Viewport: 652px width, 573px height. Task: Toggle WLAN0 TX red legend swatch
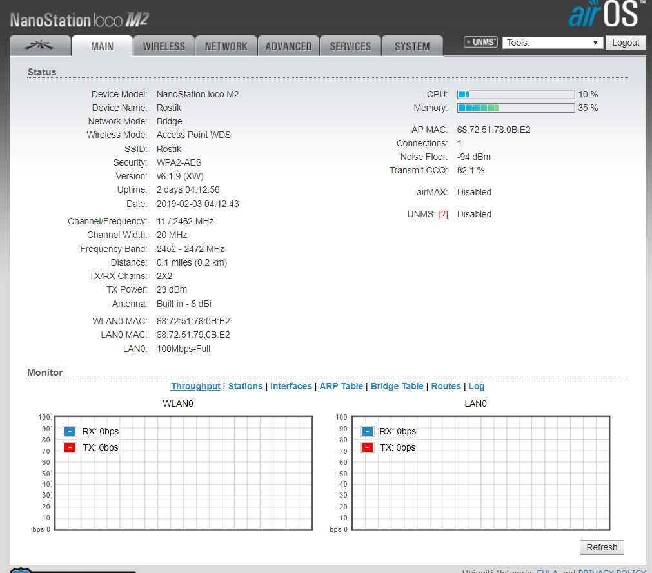pos(70,447)
